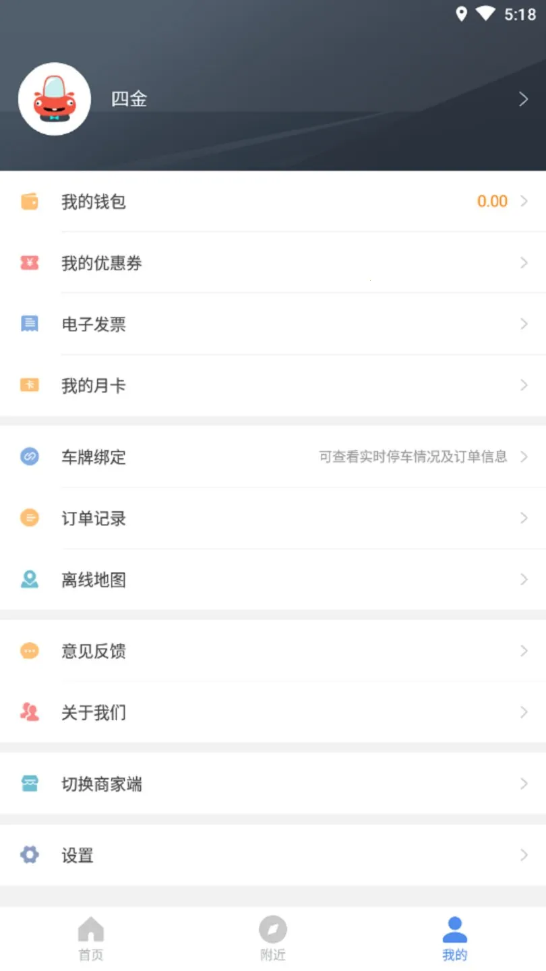The image size is (546, 971).
Task: Click the feedback chat bubble icon
Action: point(30,651)
